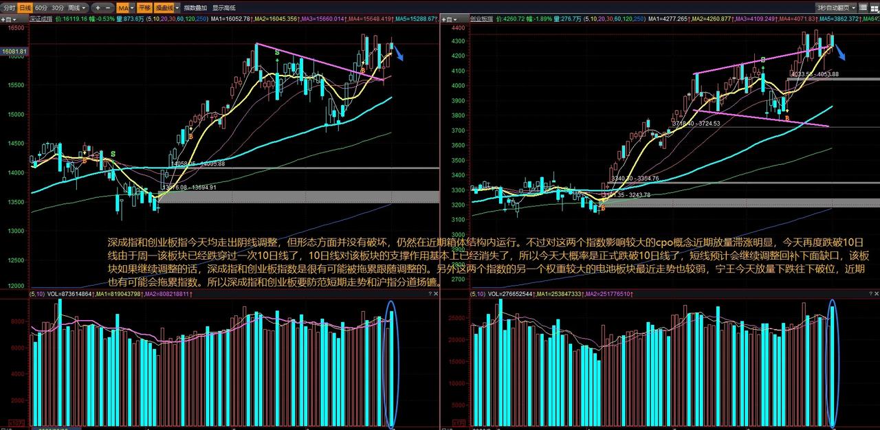Viewport: 880px width, 430px height.
Task: Select the 日线 daily chart tab
Action: (25, 8)
